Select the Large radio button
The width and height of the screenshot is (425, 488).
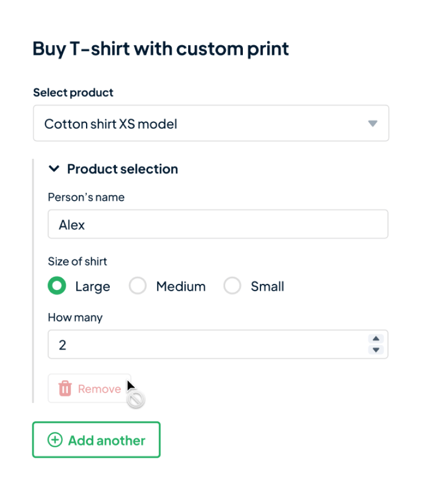pyautogui.click(x=57, y=286)
